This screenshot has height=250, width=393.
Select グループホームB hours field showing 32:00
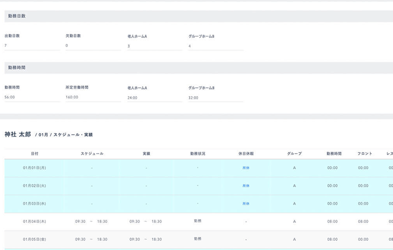click(x=215, y=97)
